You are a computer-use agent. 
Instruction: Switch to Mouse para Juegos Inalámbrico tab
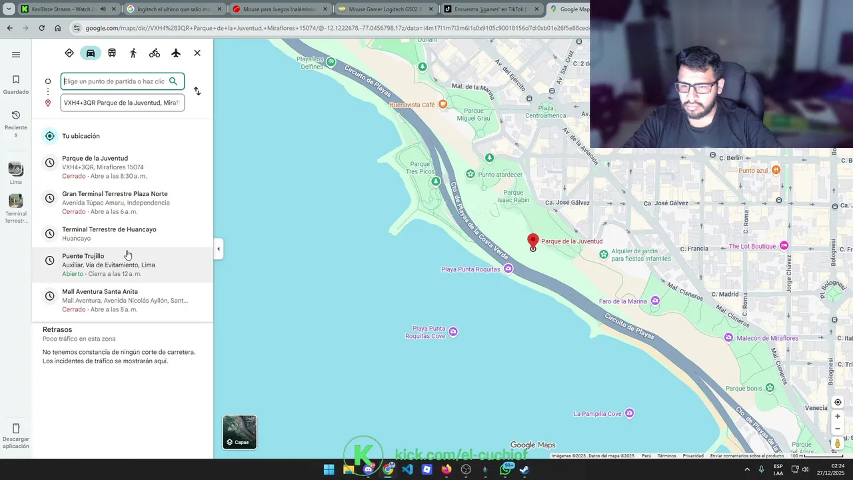pyautogui.click(x=279, y=9)
